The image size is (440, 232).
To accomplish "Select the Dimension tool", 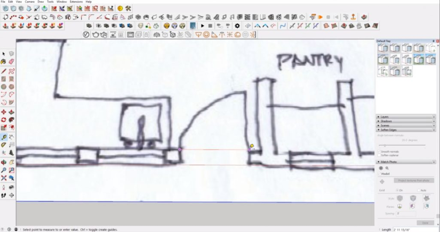I will click(x=12, y=137).
